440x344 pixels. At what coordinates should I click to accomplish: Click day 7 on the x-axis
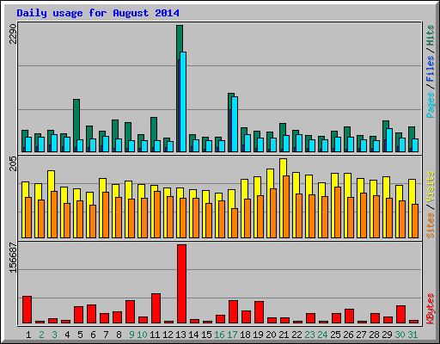pos(106,335)
